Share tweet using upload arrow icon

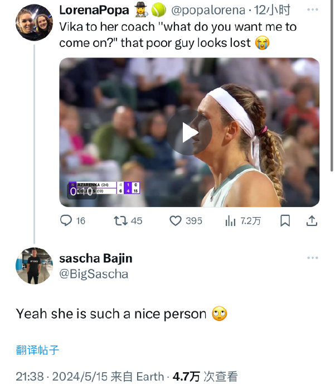(x=312, y=221)
